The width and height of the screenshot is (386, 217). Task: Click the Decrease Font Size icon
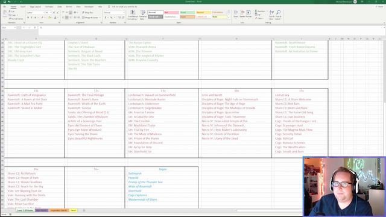tap(57, 13)
